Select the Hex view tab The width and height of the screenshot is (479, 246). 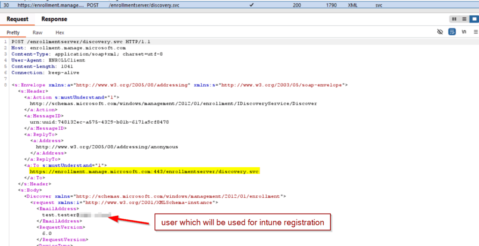click(60, 33)
